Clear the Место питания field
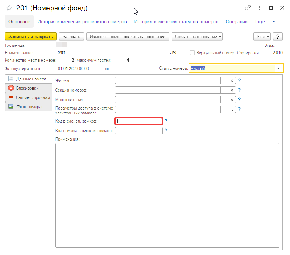Screen dimensions: 290x255 pos(232,100)
